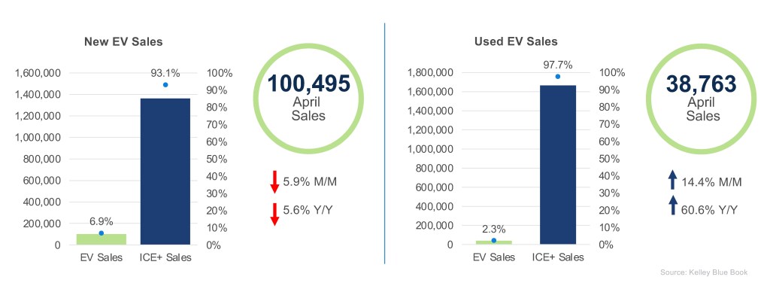Select the navy ICE+ Sales bar in Used EV chart

[x=558, y=165]
